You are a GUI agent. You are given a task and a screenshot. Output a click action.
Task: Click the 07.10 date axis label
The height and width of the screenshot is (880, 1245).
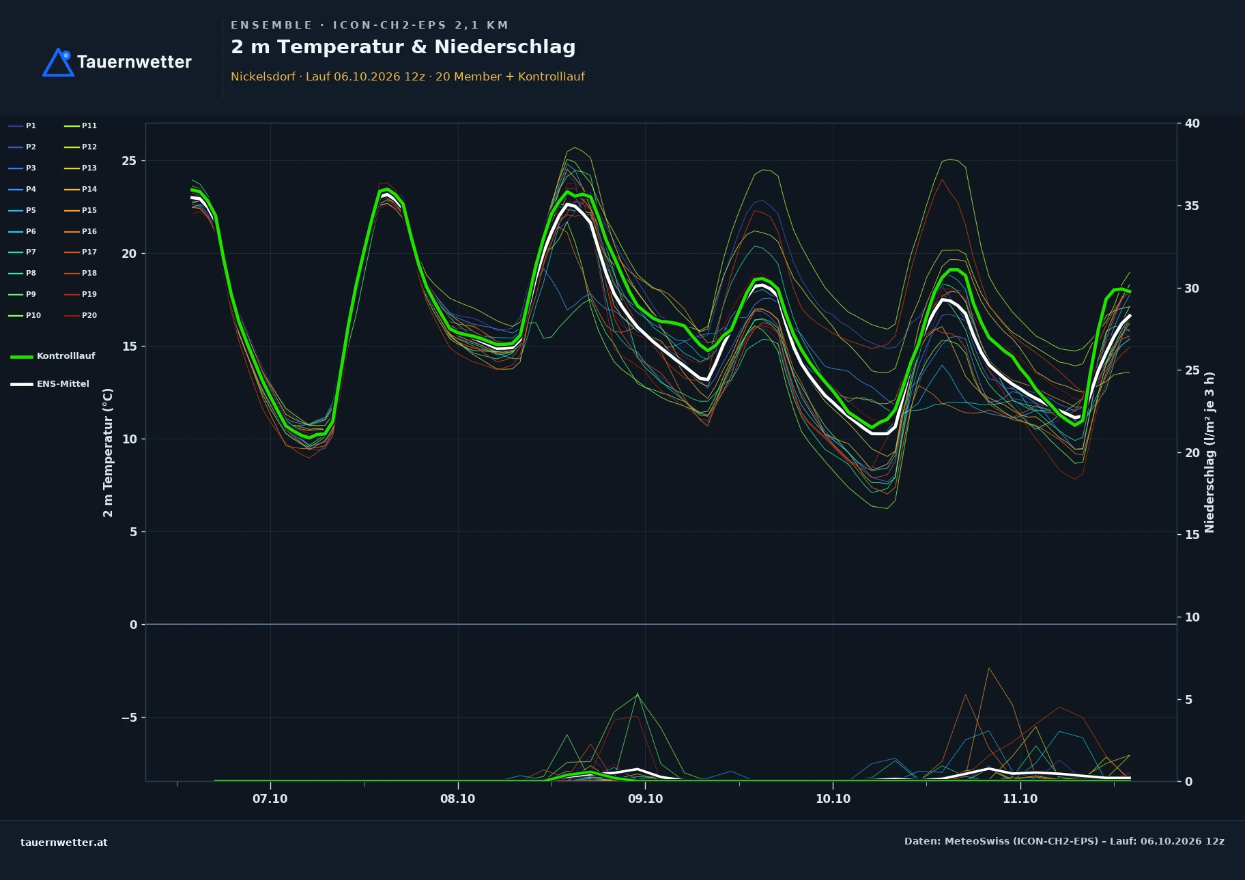(270, 799)
